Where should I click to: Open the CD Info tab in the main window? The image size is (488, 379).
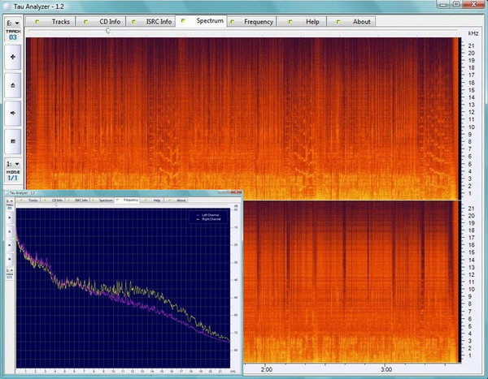(109, 22)
